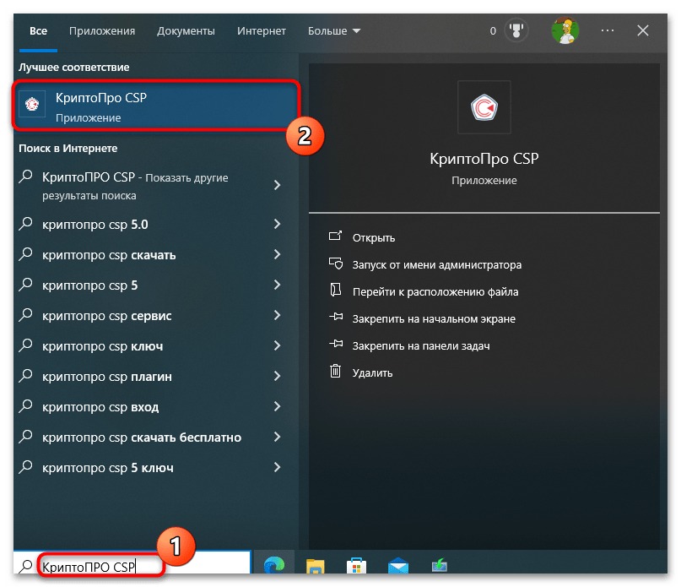Expand arrow for криптопро csp 5.0
Viewport: 681px width, 587px height.
pos(277,224)
